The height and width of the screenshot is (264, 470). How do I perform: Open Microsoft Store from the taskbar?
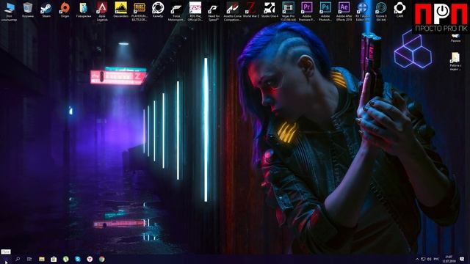tap(54, 259)
